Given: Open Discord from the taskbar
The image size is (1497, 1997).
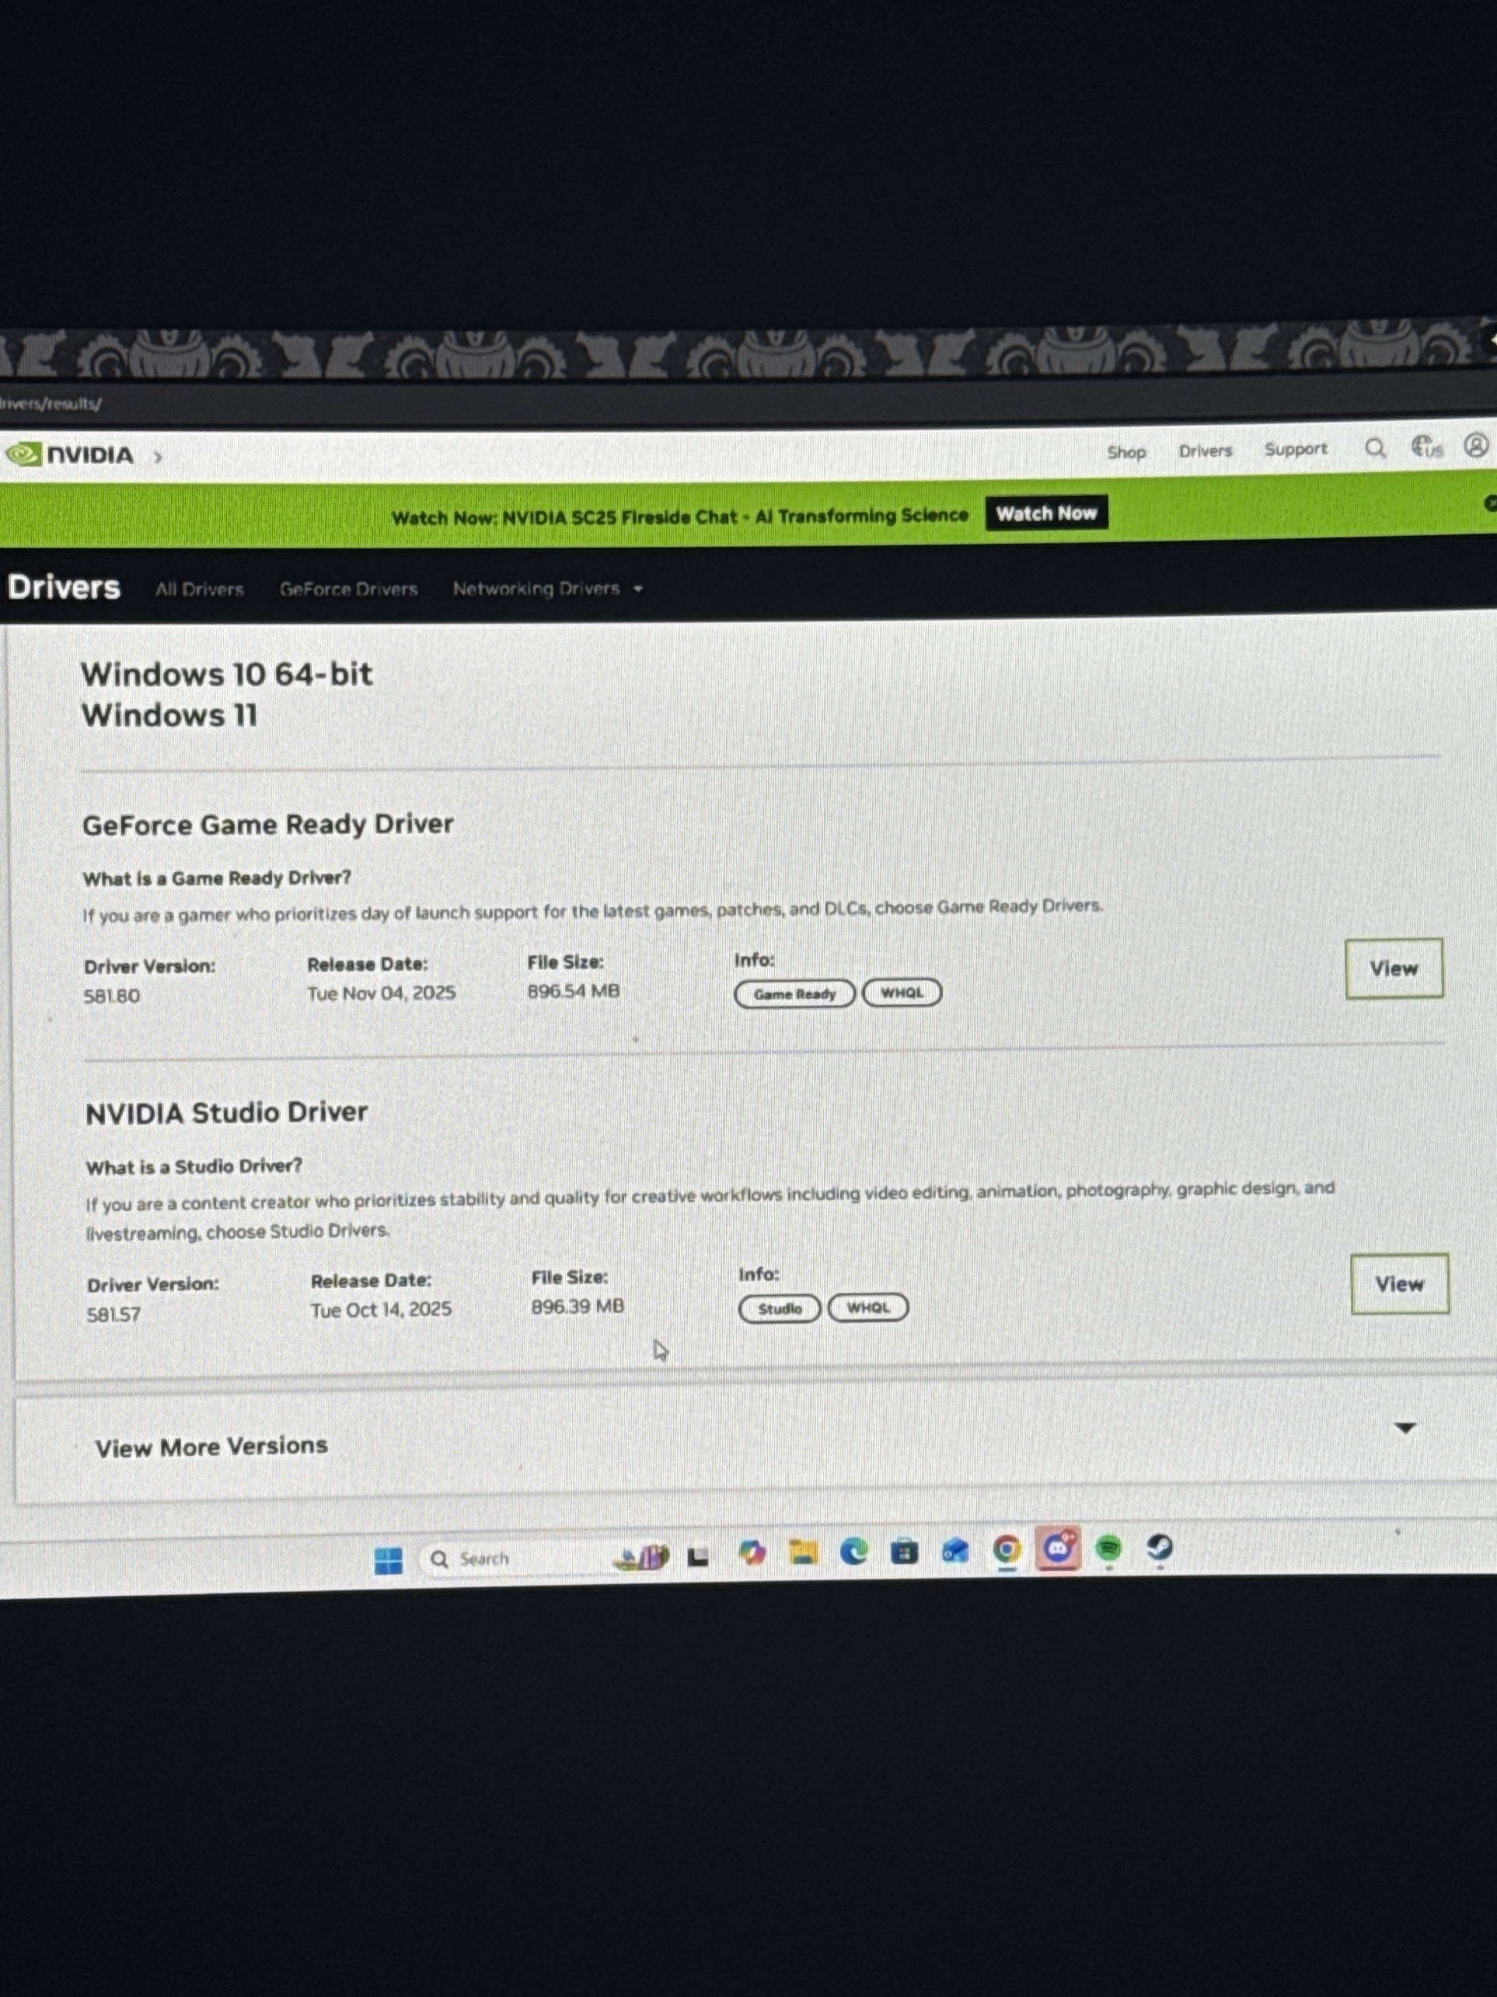Looking at the screenshot, I should 1057,1548.
